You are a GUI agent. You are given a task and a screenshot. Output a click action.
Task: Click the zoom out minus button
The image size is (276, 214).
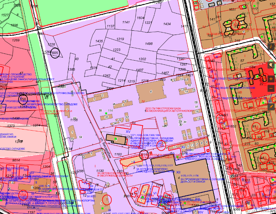point(271,88)
